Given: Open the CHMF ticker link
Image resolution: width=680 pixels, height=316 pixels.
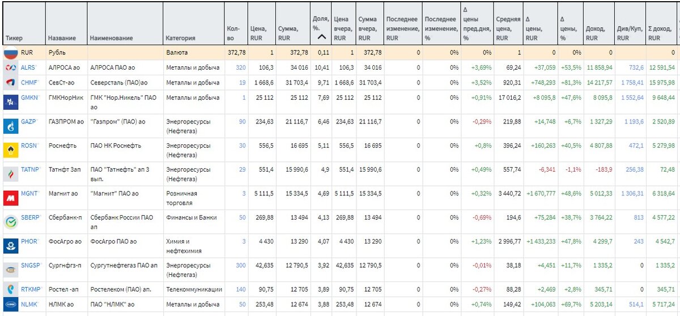Looking at the screenshot, I should [29, 83].
